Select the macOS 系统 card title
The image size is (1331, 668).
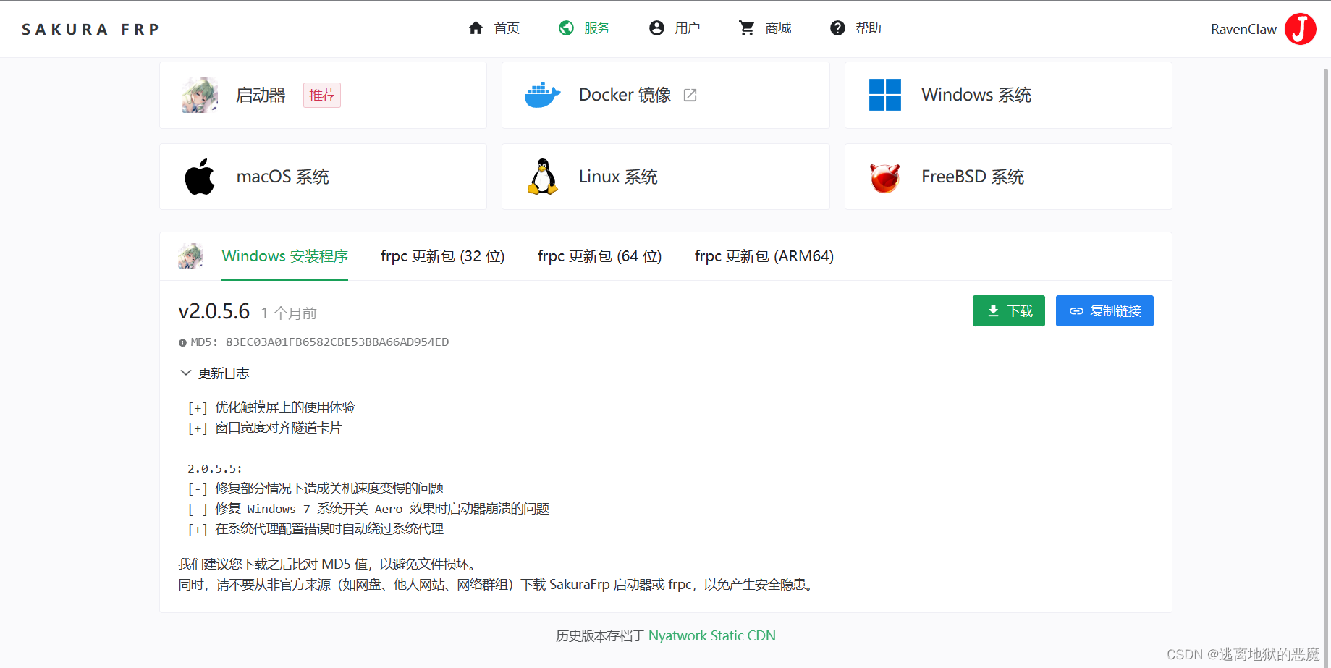point(283,177)
